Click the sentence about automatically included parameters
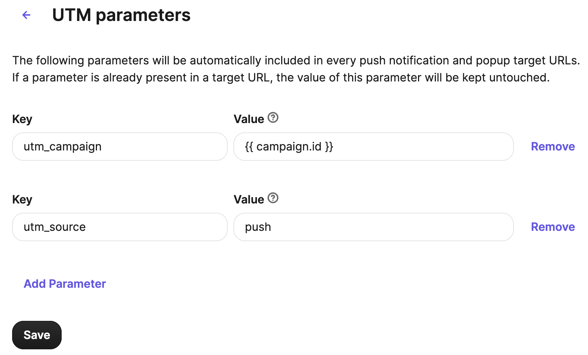 [296, 60]
